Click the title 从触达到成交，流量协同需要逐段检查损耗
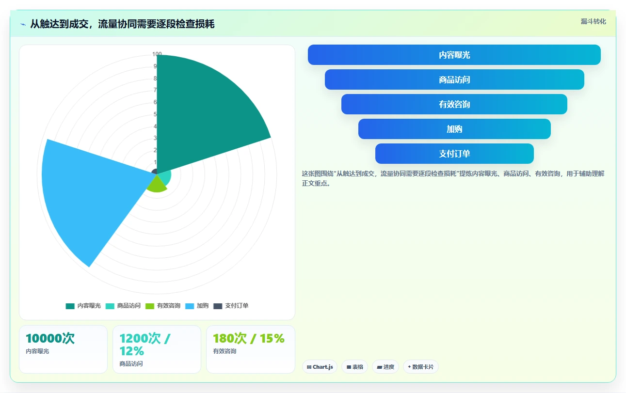Screen dimensions: 626x393 coord(122,24)
